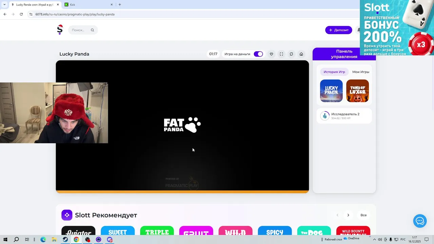Click the Slott logo in header
The height and width of the screenshot is (244, 434).
coord(60,30)
